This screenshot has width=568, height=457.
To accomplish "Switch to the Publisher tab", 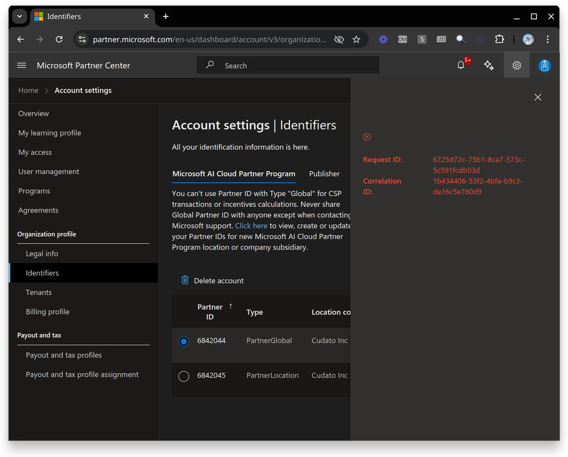I will click(324, 174).
